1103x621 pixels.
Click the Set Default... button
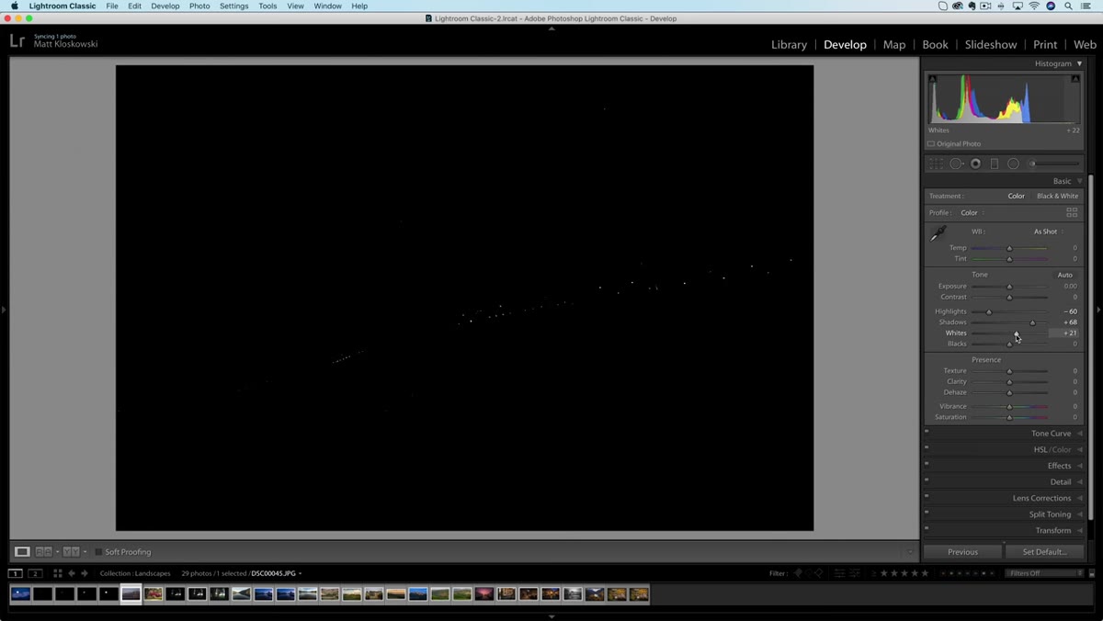1044,552
